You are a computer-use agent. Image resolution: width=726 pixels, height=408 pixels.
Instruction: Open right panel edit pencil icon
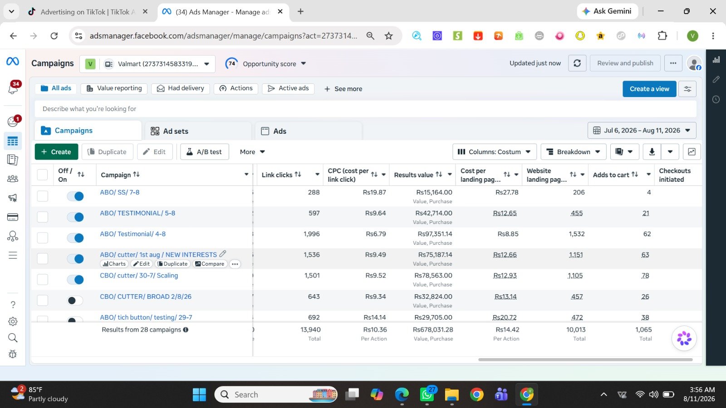pyautogui.click(x=716, y=79)
